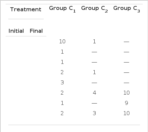Click the Treatment column header
This screenshot has height=132, width=148.
(26, 9)
